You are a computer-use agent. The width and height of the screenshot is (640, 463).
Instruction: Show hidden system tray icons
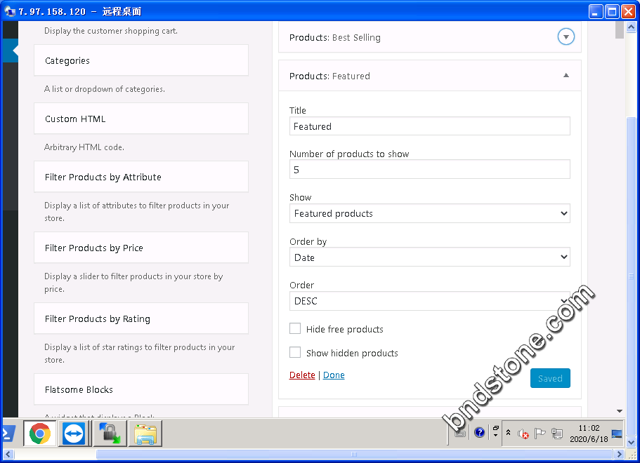508,432
